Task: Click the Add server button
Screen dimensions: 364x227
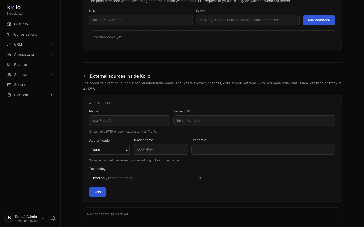Action: point(98,192)
